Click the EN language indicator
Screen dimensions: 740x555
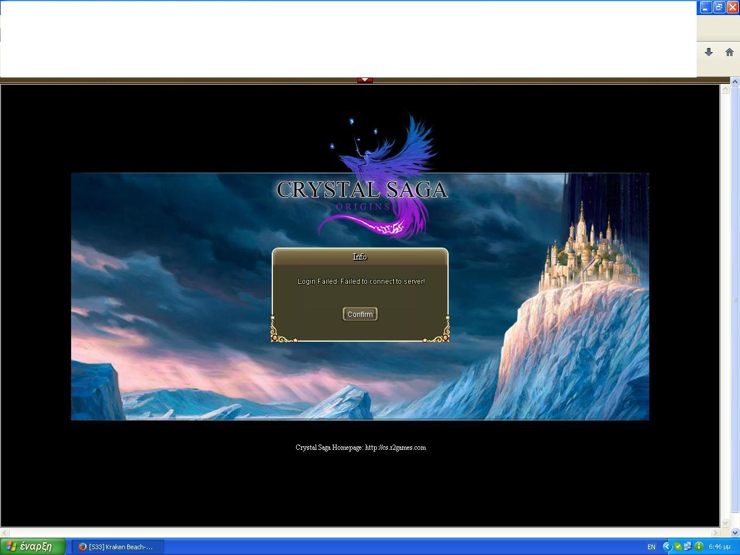pos(652,546)
